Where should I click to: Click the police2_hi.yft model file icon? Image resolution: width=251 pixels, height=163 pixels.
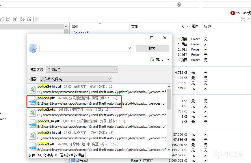pyautogui.click(x=32, y=124)
